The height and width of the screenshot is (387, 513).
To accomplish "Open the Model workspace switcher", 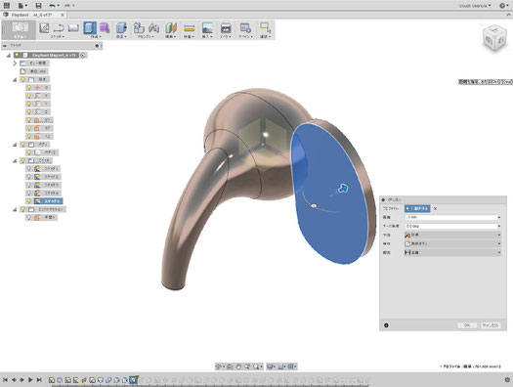I will 19,30.
